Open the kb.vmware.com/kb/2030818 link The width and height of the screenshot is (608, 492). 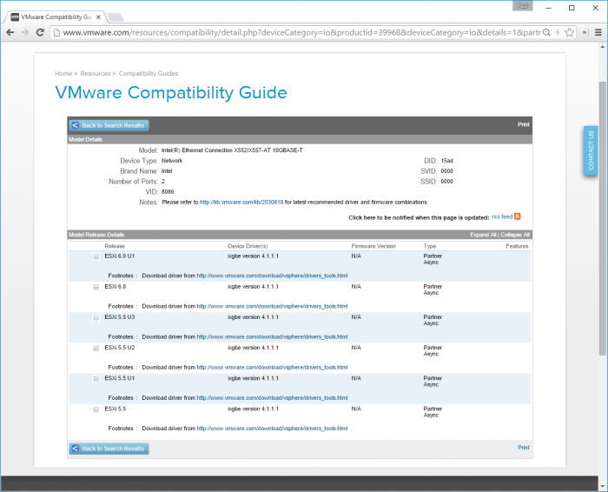[x=241, y=203]
